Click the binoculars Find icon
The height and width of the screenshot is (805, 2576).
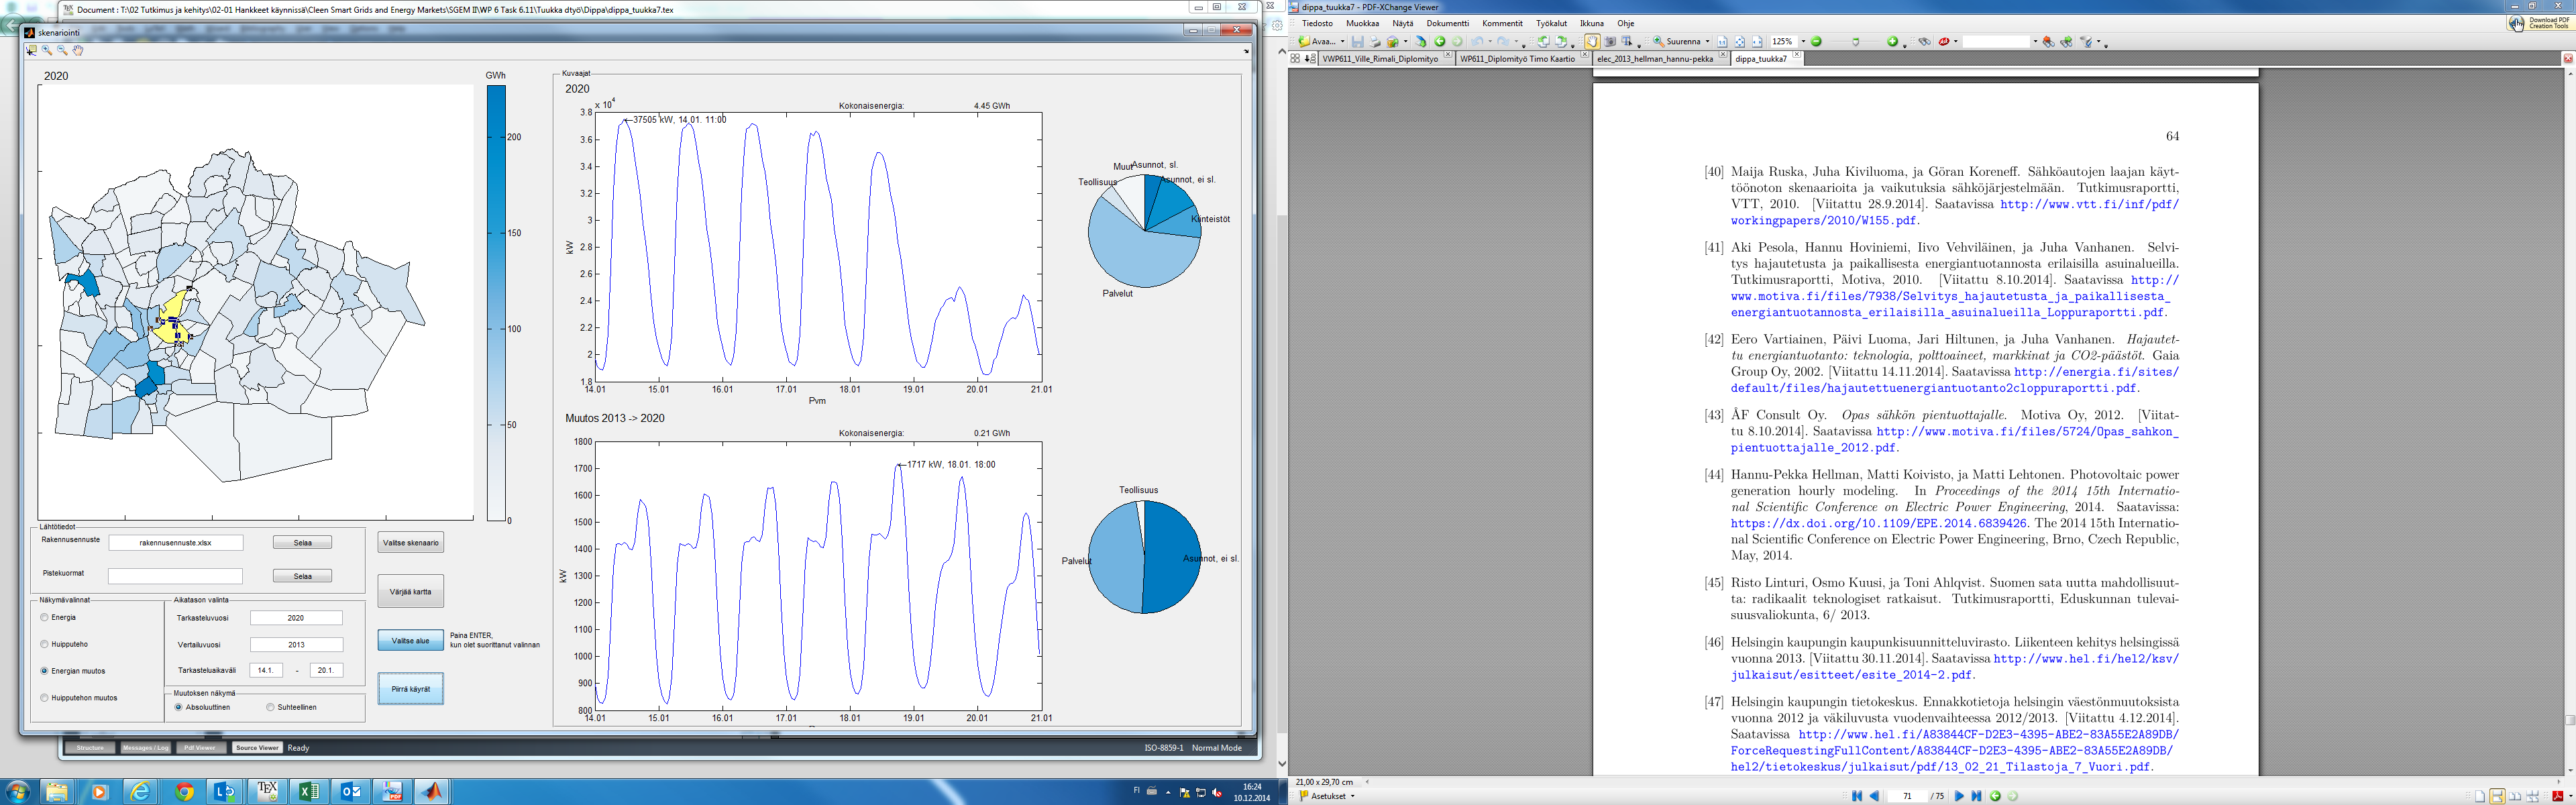coord(1925,42)
